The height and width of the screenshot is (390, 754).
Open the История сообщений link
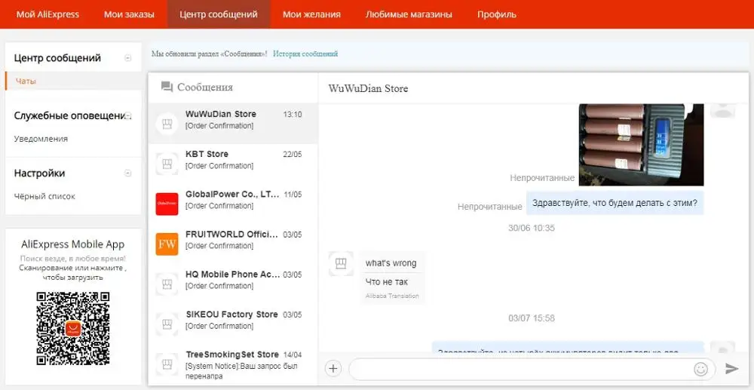(x=305, y=54)
